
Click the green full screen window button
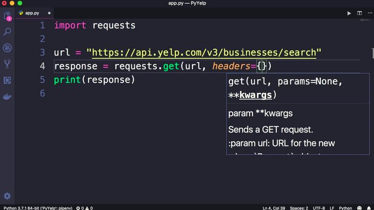[x=20, y=3]
